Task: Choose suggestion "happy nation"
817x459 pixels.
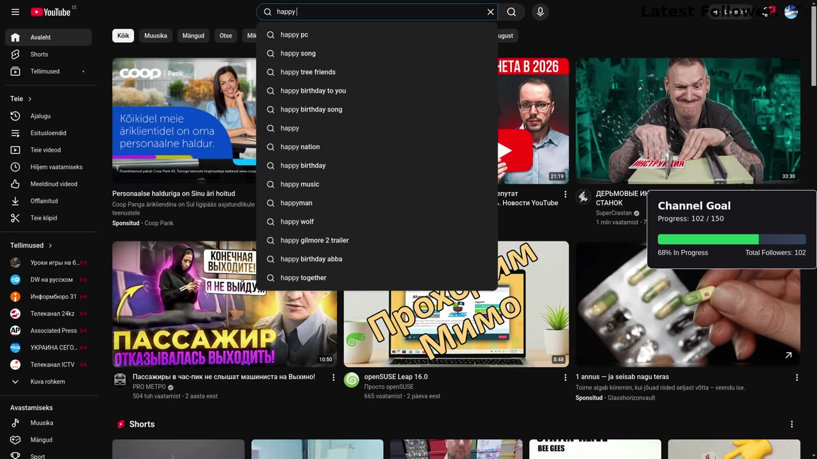Action: (x=377, y=147)
